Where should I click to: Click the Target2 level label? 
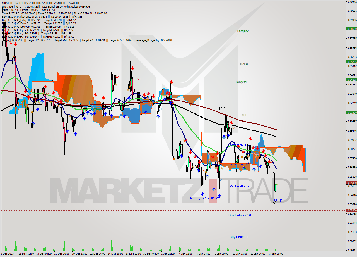click(243, 31)
